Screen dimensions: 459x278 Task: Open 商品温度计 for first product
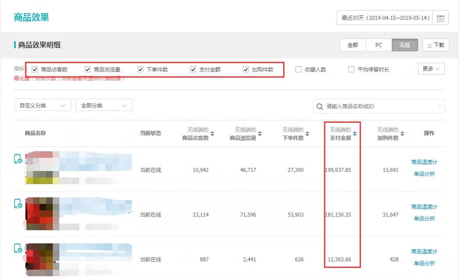click(x=424, y=162)
